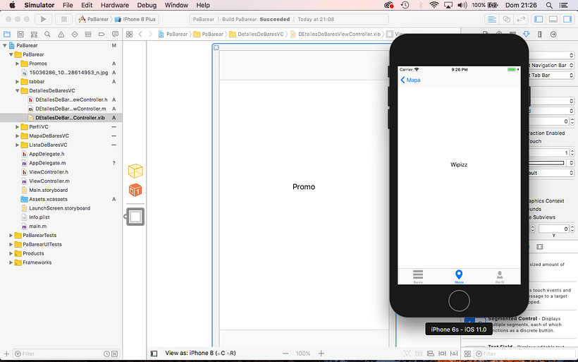Open the related items grid menu
578x362 pixels.
click(x=130, y=35)
